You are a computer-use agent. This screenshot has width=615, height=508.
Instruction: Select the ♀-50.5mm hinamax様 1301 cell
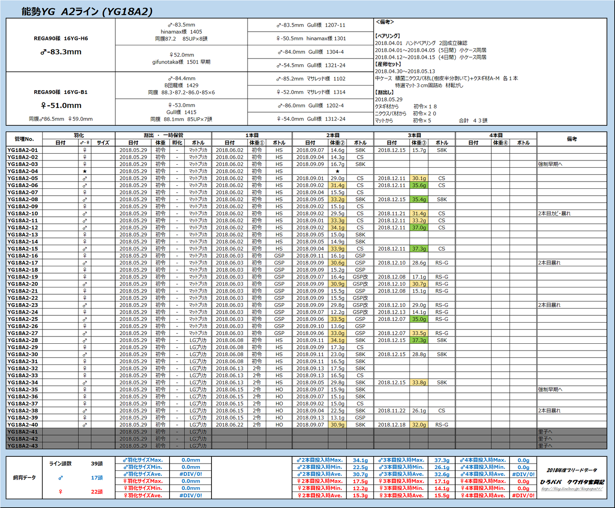(x=311, y=39)
